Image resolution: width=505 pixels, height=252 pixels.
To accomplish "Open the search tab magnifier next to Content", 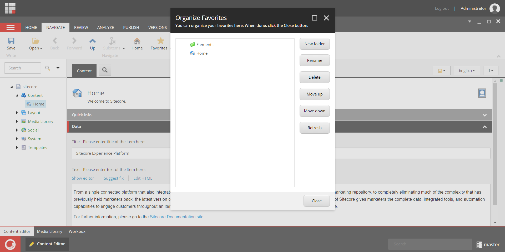I will pos(105,70).
